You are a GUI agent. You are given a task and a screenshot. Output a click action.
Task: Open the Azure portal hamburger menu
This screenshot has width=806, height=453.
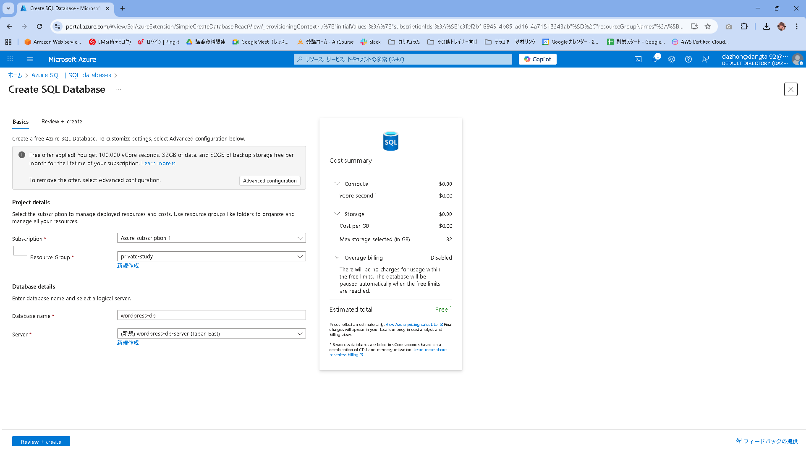point(30,59)
